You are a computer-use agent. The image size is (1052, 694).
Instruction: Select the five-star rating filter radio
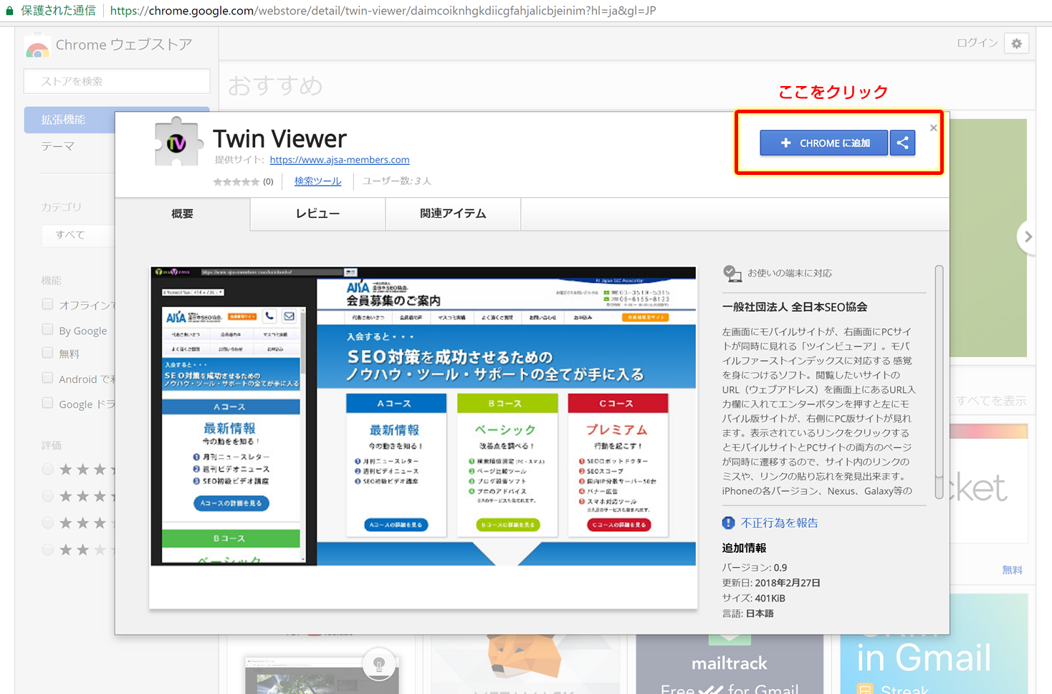[x=48, y=469]
